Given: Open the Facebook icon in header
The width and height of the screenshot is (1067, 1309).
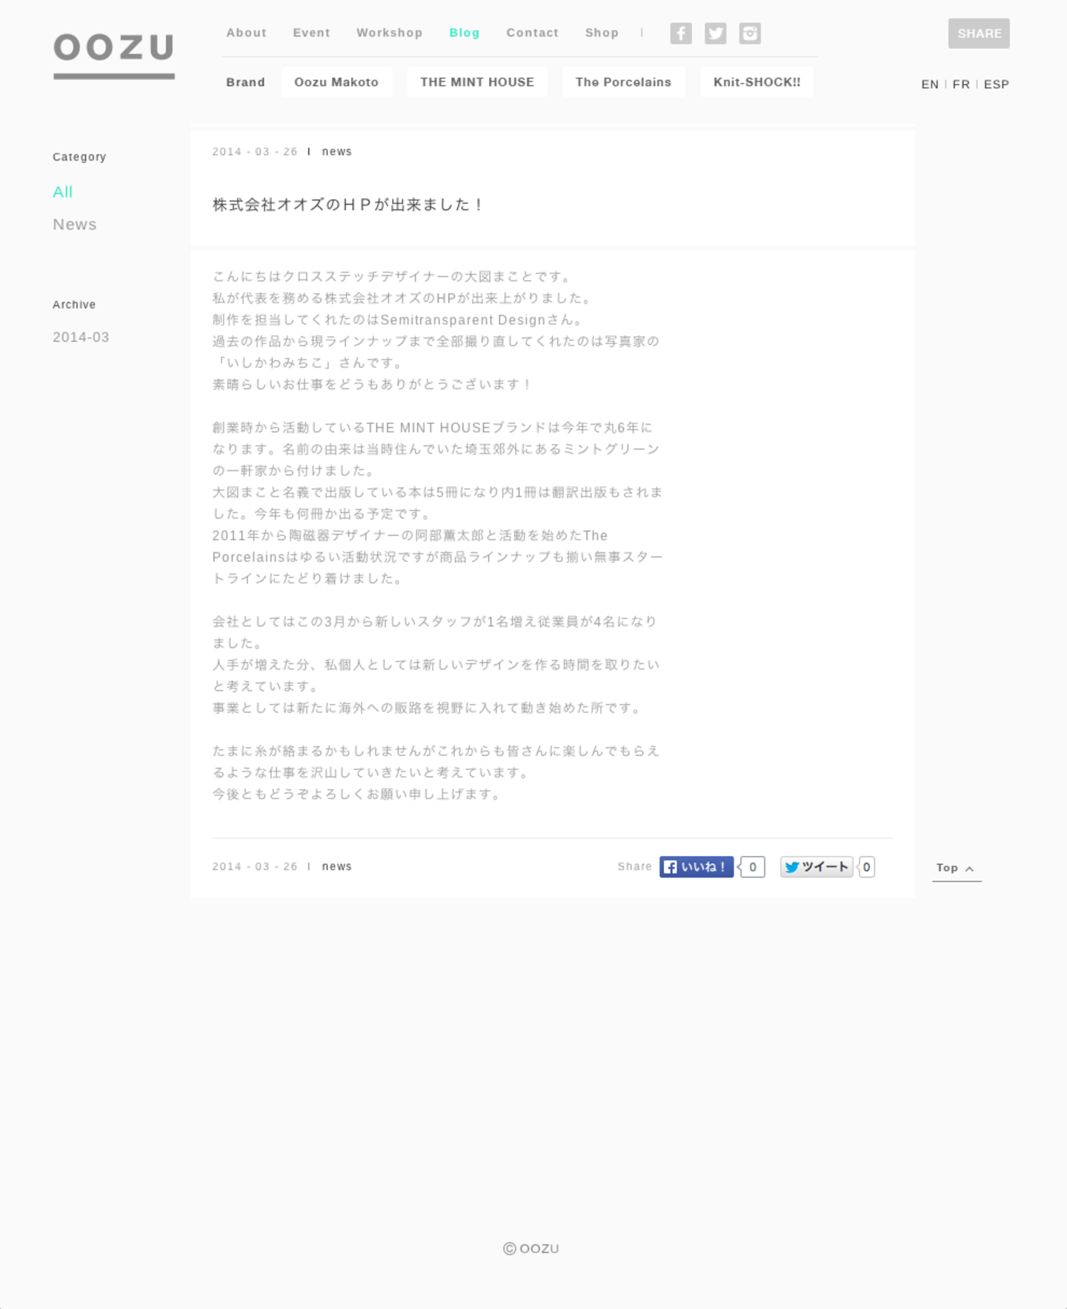Looking at the screenshot, I should [x=681, y=33].
